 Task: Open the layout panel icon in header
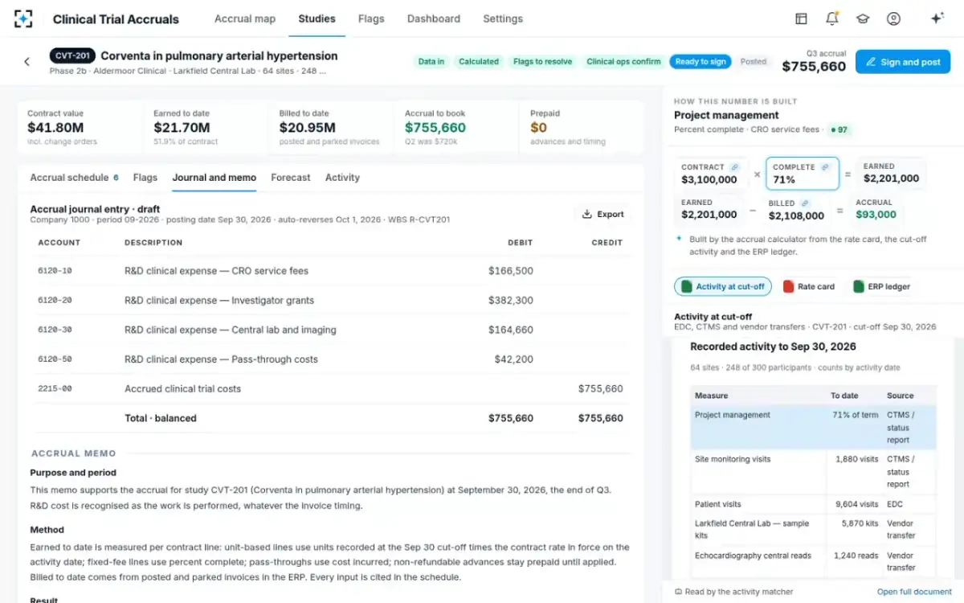click(x=801, y=18)
